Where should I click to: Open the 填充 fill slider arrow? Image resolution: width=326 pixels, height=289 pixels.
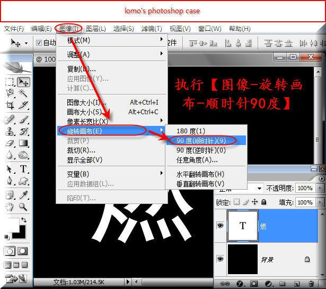(320, 202)
